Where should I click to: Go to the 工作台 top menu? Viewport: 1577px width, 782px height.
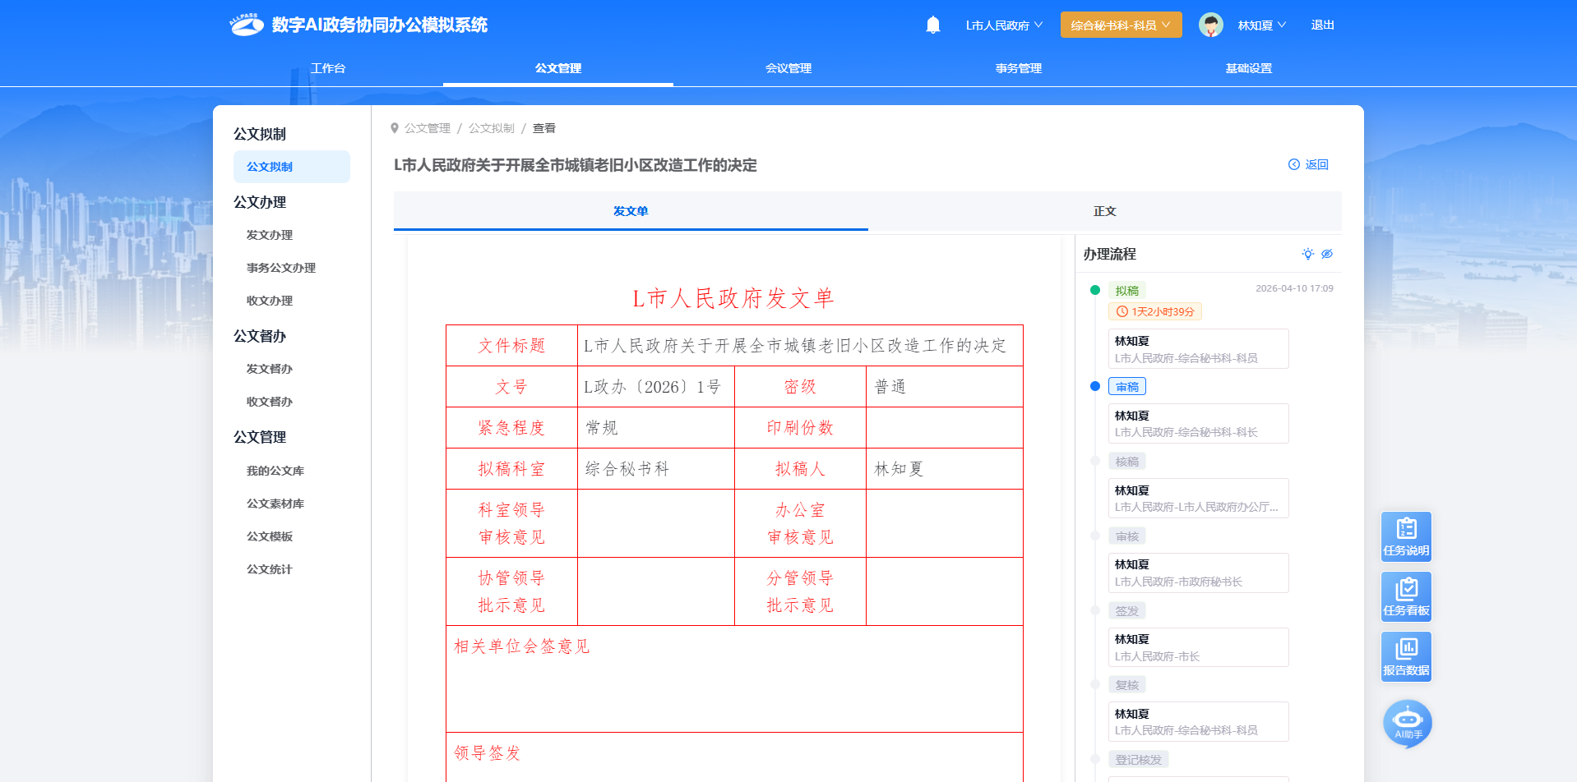(328, 68)
